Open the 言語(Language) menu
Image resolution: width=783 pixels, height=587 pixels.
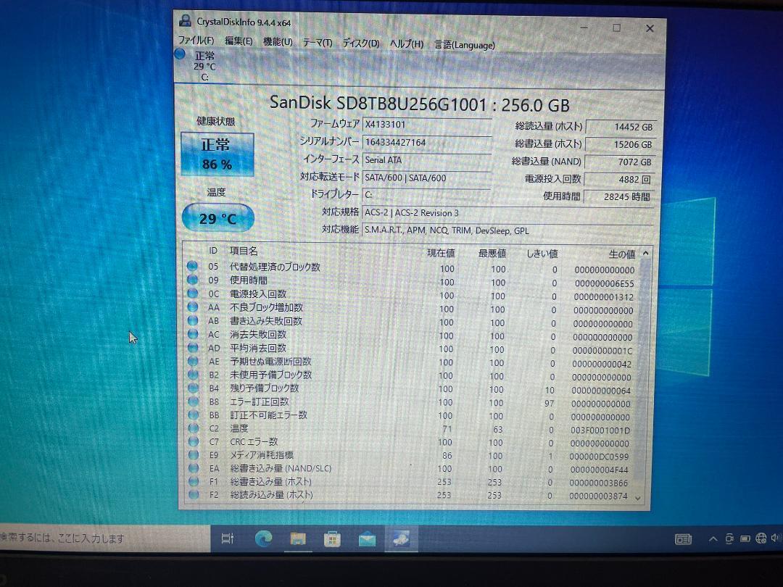click(x=465, y=45)
